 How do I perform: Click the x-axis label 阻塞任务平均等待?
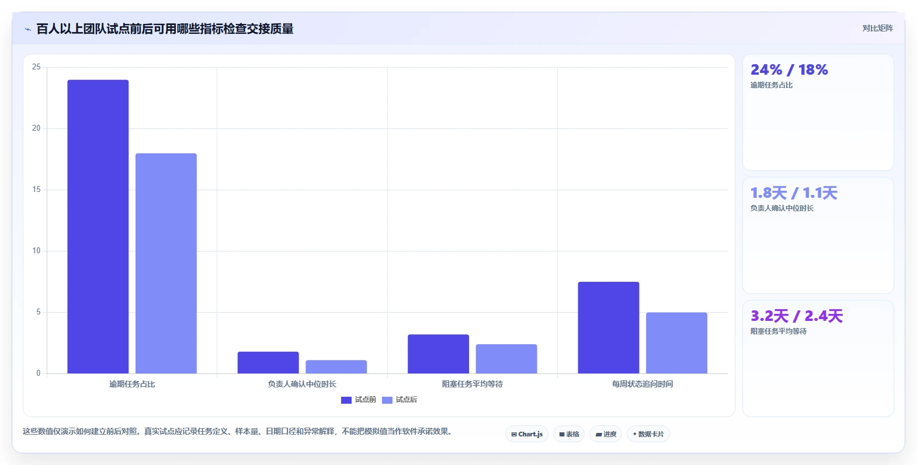pyautogui.click(x=473, y=384)
